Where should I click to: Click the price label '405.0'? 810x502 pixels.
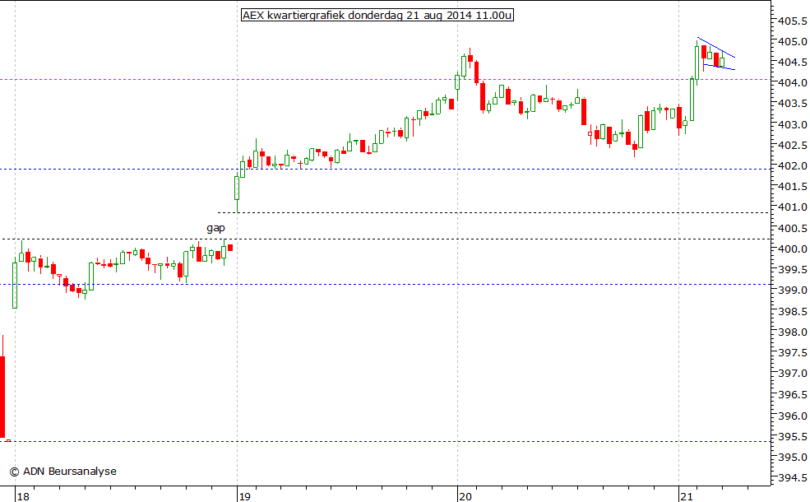[793, 41]
